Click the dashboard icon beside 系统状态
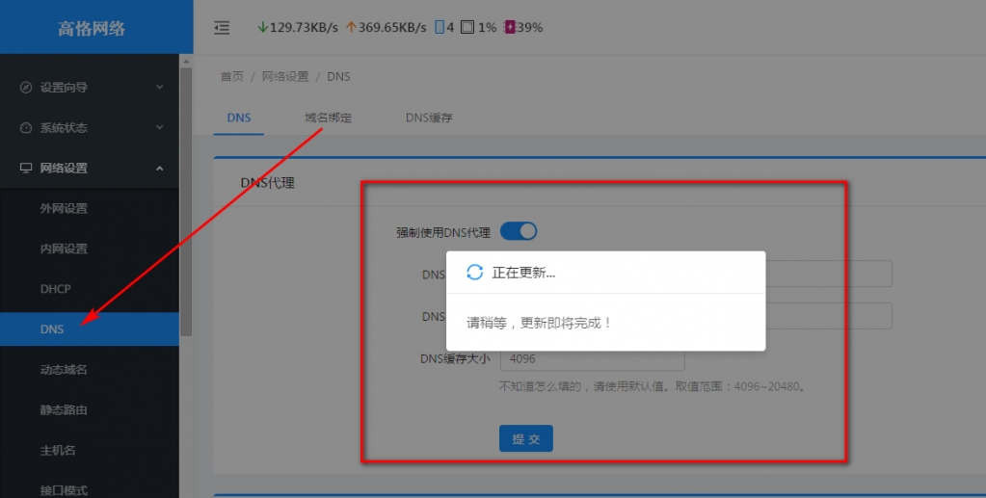 pyautogui.click(x=26, y=128)
